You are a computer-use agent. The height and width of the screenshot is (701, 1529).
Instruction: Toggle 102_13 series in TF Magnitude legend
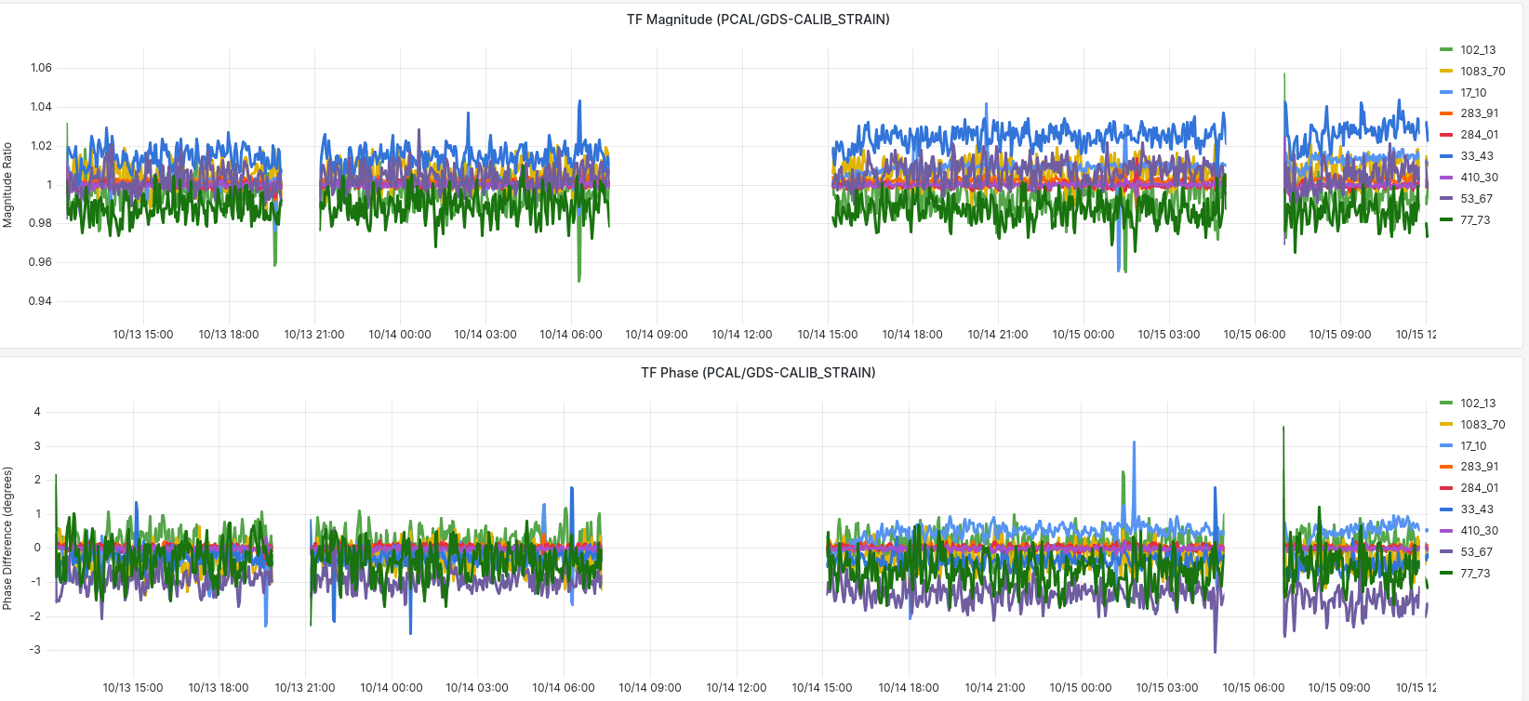tap(1477, 50)
